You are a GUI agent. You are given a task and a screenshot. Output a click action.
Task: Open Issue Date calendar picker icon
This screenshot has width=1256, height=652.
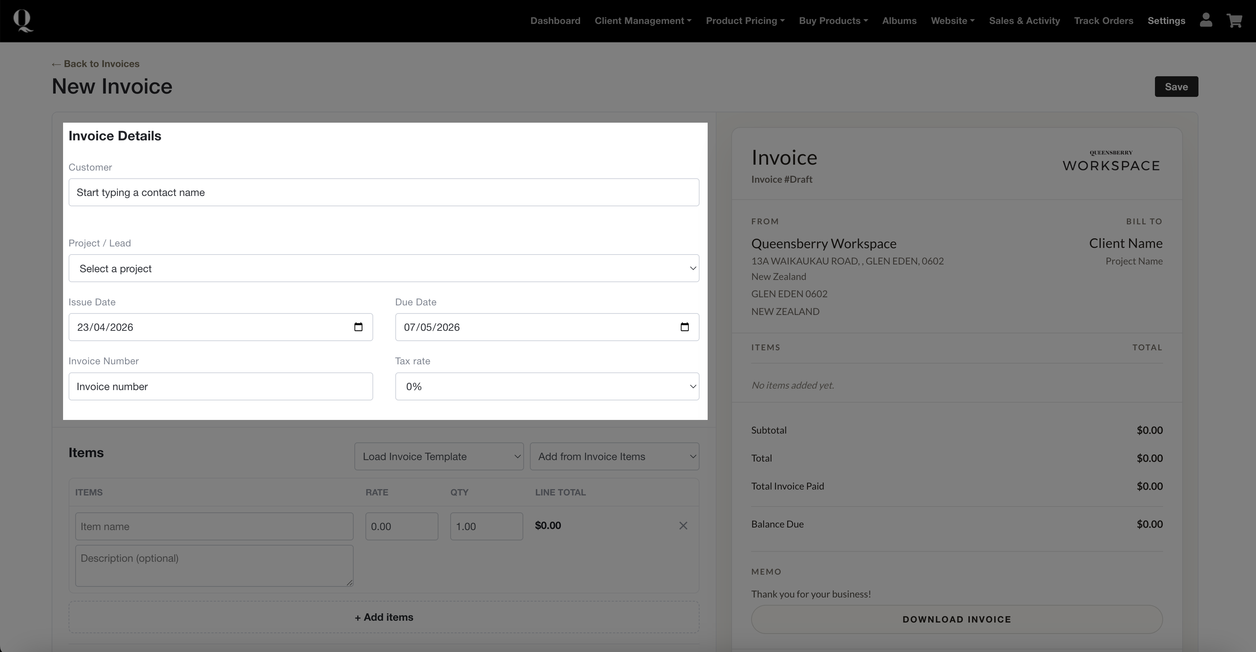click(358, 327)
